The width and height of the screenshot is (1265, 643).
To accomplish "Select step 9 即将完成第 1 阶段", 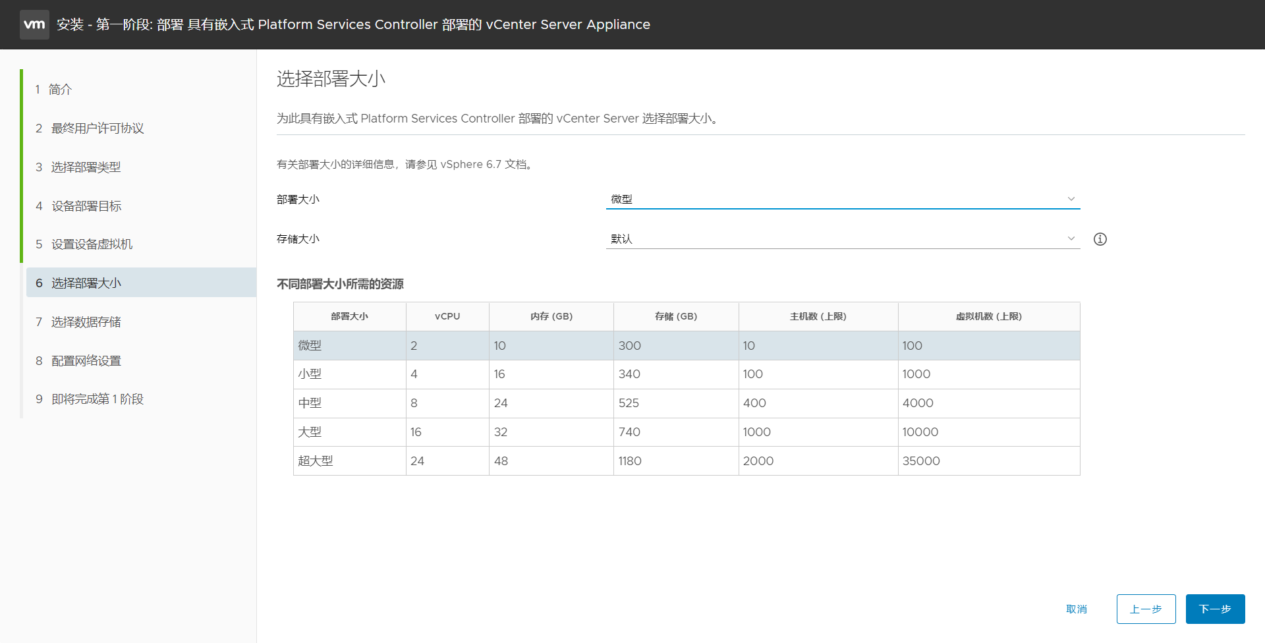I will pos(90,399).
